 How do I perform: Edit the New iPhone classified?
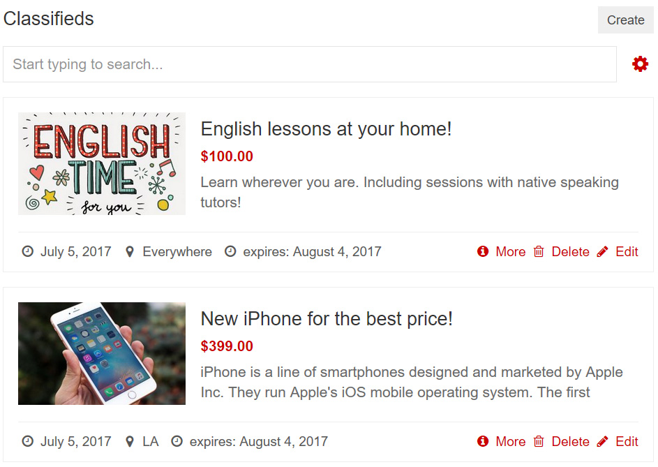click(627, 441)
